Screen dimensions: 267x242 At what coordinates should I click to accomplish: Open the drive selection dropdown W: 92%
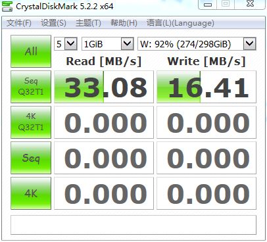point(197,44)
